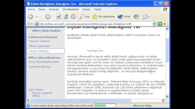195x109 pixels.
Task: Open the Sık Kullanılanlar menu
Action: point(70,9)
